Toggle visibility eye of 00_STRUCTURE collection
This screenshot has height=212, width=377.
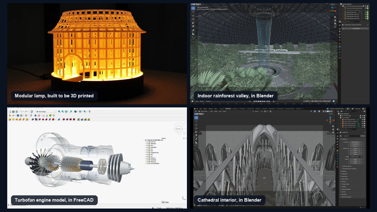(362, 116)
